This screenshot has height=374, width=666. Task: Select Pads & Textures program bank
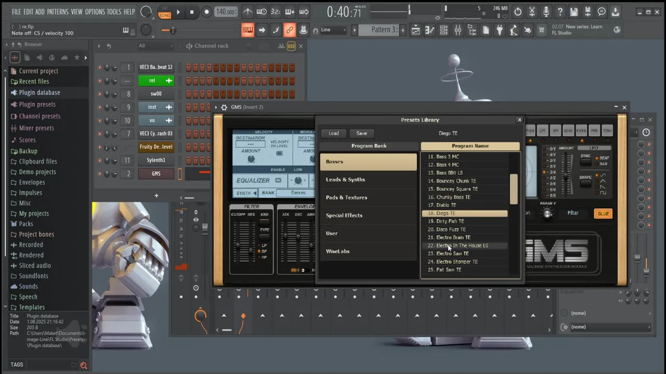(368, 197)
